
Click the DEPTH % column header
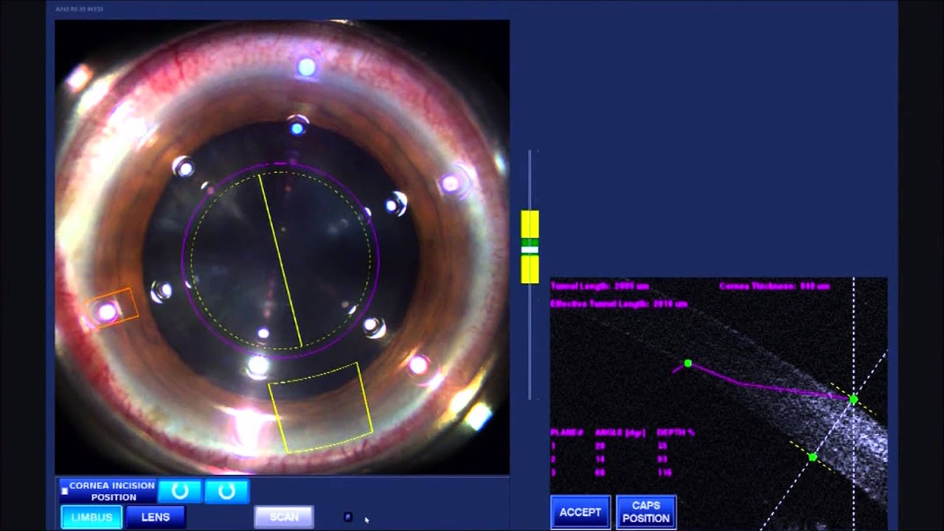(x=676, y=432)
